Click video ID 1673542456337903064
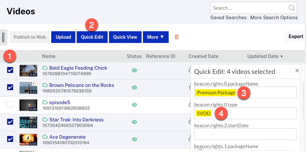Screen dimensions: 306x152 68,125
